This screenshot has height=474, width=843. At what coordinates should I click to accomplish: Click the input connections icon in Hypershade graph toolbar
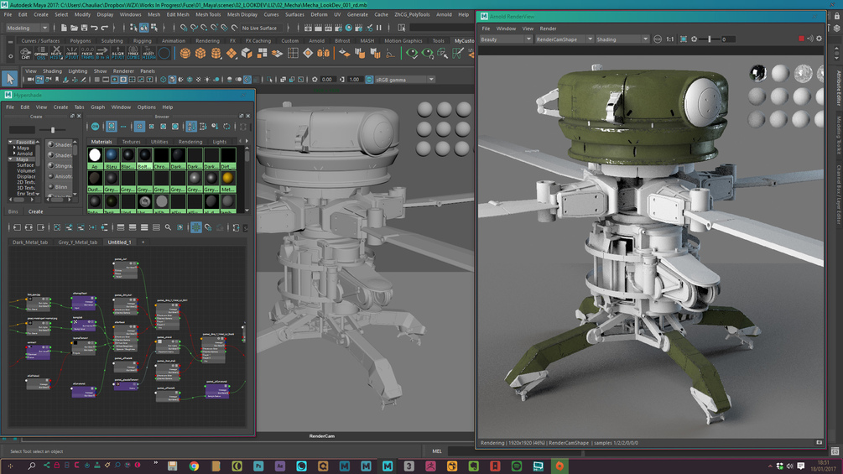click(17, 227)
